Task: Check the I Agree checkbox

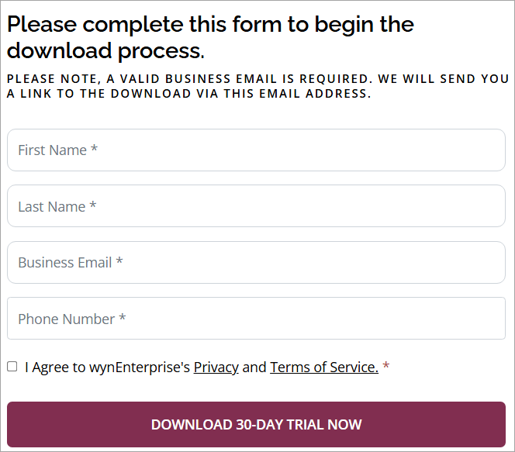Action: tap(12, 367)
